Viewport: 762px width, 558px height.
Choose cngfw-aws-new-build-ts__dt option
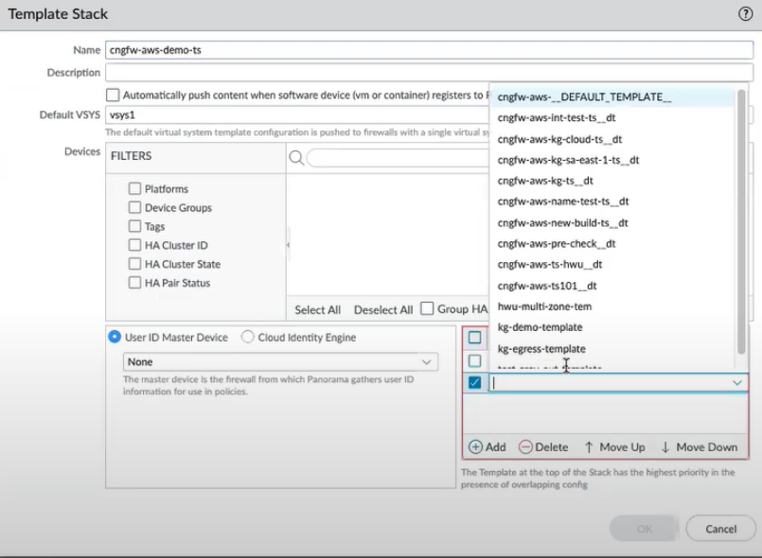pos(612,223)
